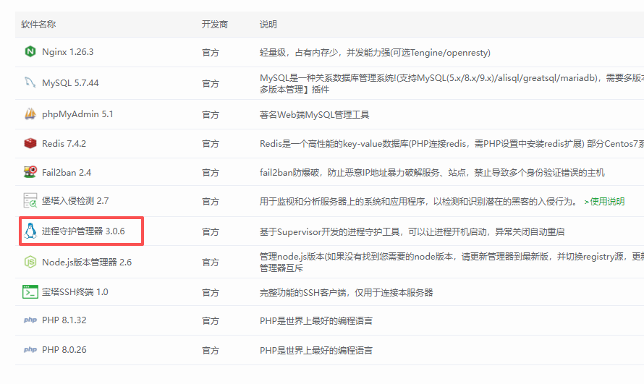Open the 使用说明 link

coord(603,201)
